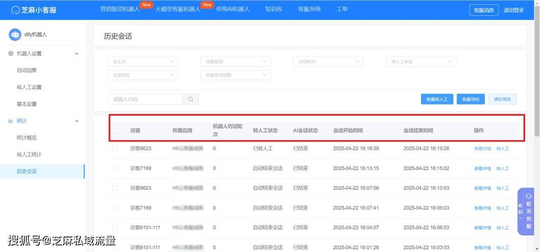Click 查看详情 for session starting 16:04:07
This screenshot has width=540, height=252.
(x=482, y=228)
